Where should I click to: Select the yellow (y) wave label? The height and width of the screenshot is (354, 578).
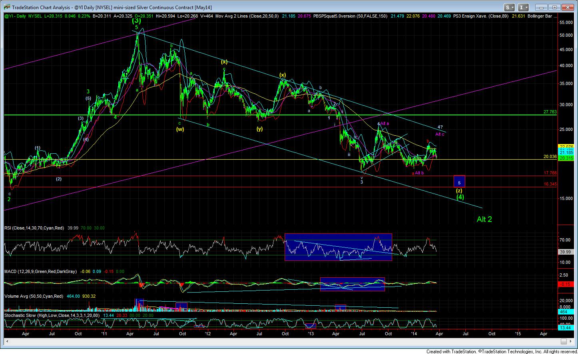tap(260, 129)
